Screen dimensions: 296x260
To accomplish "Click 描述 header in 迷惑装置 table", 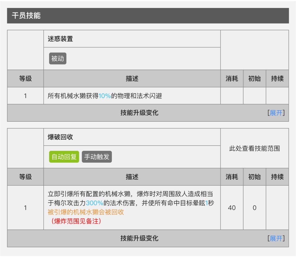I will pyautogui.click(x=132, y=78).
